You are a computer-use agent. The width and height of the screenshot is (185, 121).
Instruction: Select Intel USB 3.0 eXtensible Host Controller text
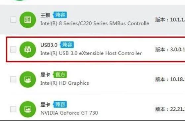coord(91,53)
